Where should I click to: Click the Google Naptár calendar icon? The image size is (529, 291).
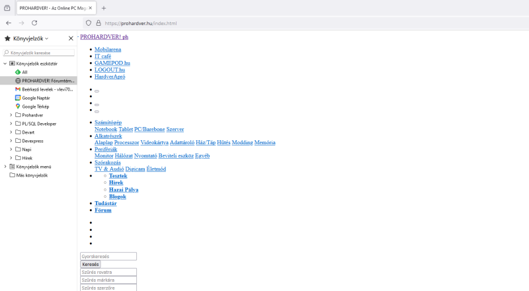tap(18, 98)
